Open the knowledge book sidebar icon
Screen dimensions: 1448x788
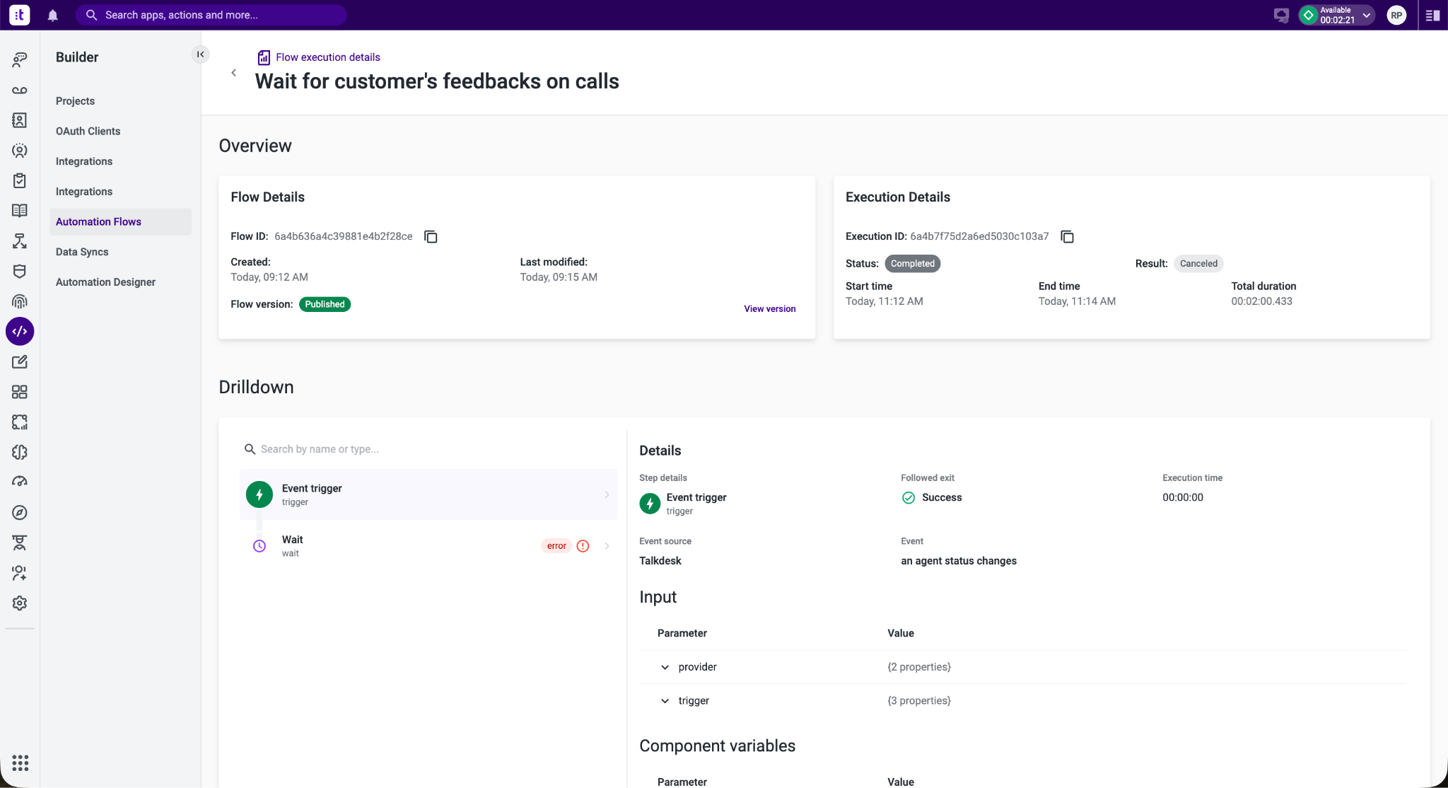pyautogui.click(x=20, y=211)
